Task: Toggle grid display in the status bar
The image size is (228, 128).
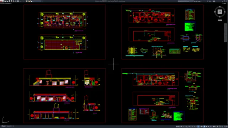Action: [x=181, y=127]
